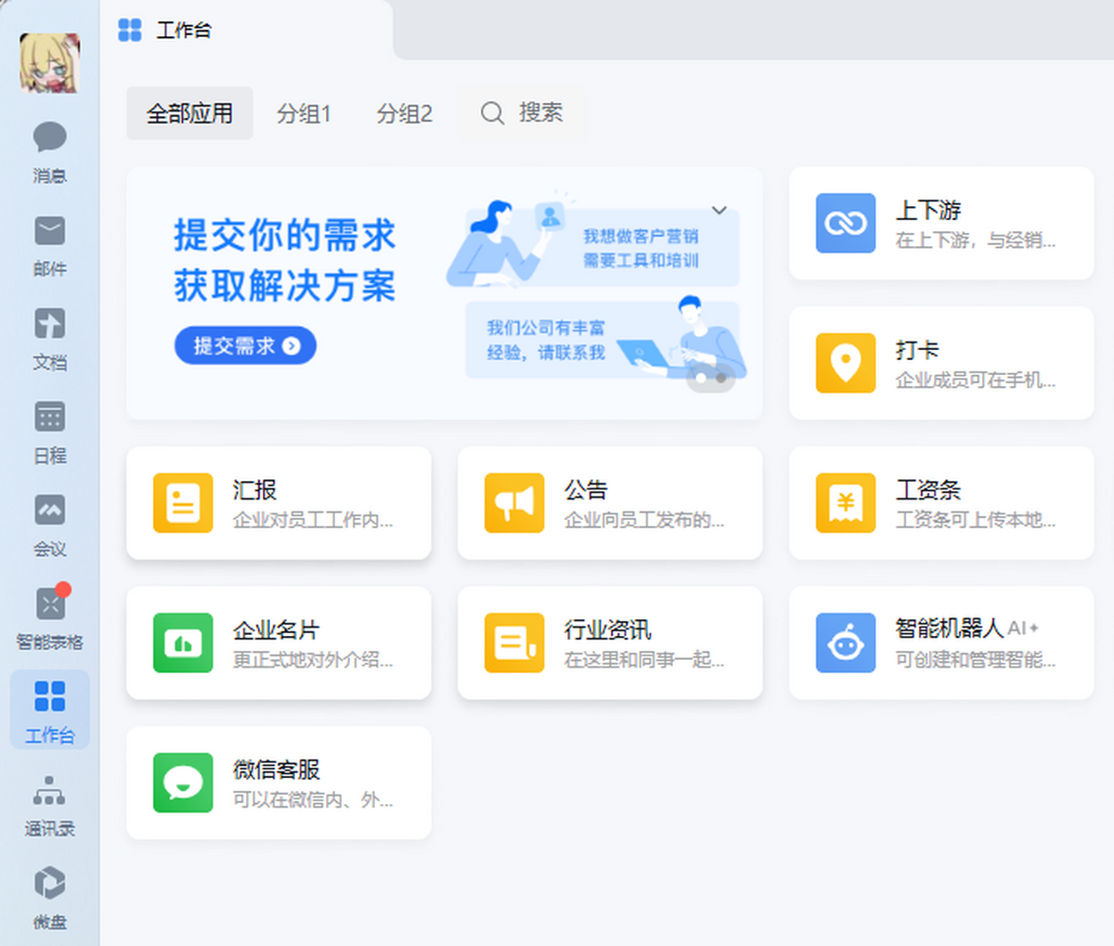Click the 提交需求 submit button
This screenshot has height=946, width=1114.
(244, 345)
